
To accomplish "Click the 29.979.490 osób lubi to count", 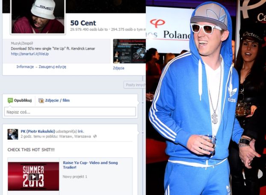I will [89, 30].
